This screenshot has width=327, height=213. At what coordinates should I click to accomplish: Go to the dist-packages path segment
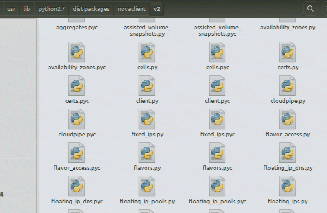pos(91,9)
